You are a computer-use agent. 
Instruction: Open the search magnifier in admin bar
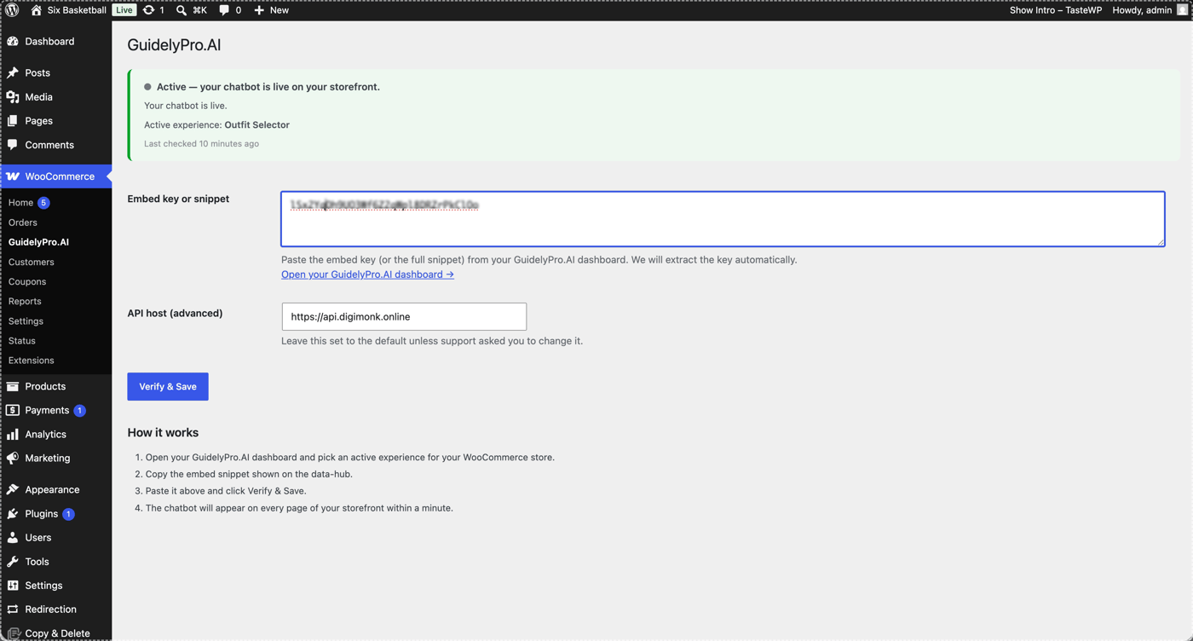point(182,10)
